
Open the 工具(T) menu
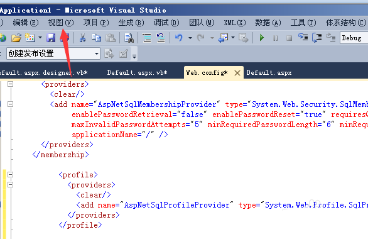(x=303, y=23)
